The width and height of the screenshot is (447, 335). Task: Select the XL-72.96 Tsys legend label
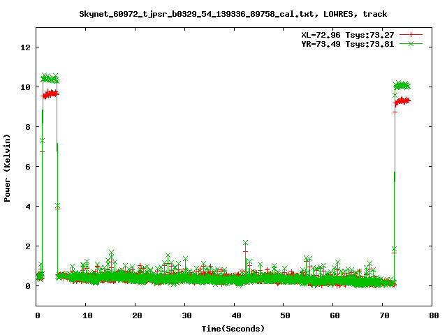tap(349, 33)
